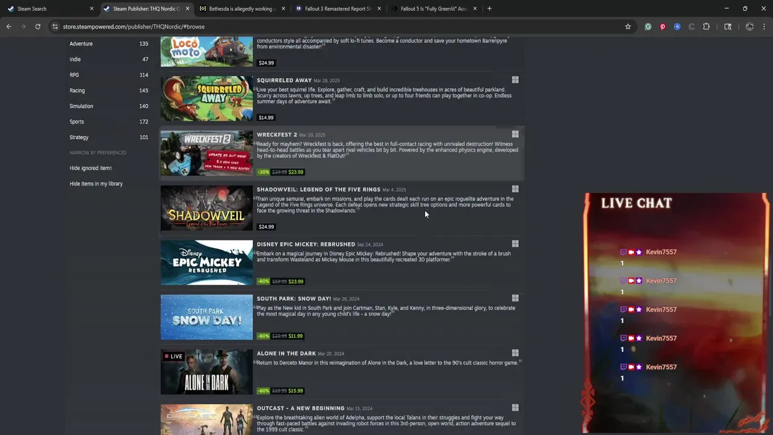Click the $14.99 Squirreled Away price
The width and height of the screenshot is (773, 435).
[266, 118]
